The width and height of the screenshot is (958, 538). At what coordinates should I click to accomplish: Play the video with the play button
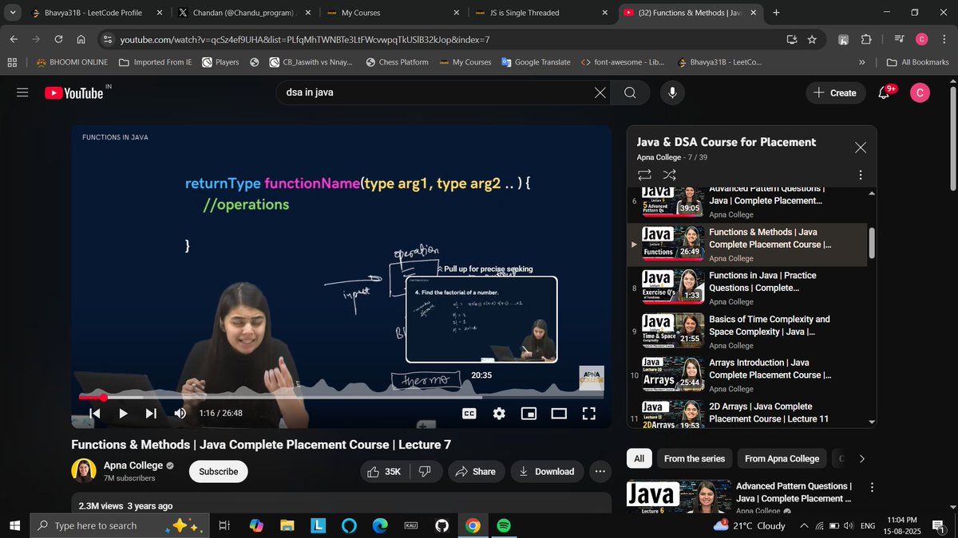[123, 413]
